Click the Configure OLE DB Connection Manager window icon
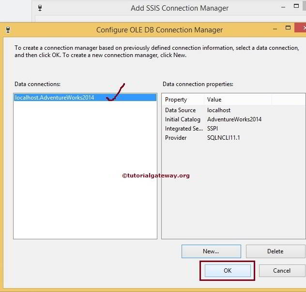Screen dimensions: 306x292 coord(8,29)
